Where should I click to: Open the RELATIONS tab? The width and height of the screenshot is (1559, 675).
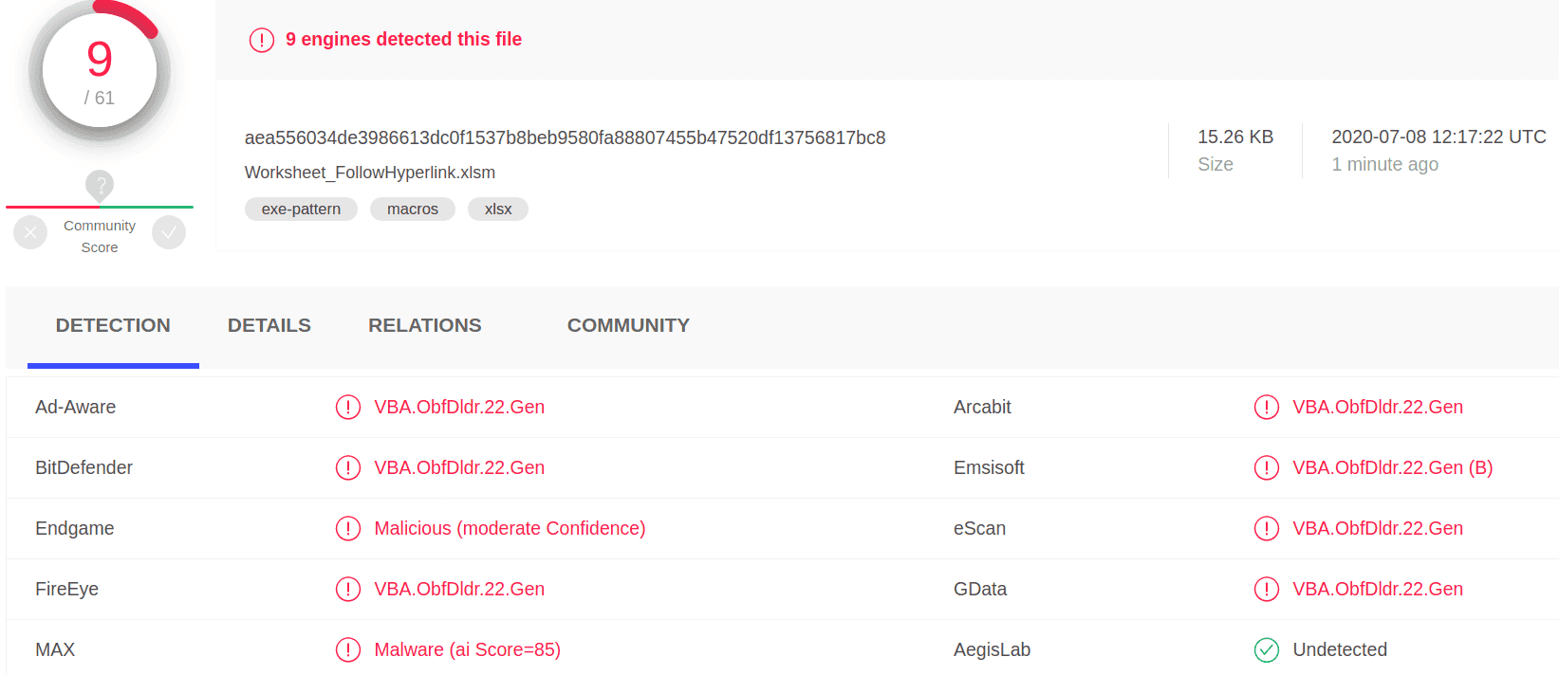tap(425, 325)
